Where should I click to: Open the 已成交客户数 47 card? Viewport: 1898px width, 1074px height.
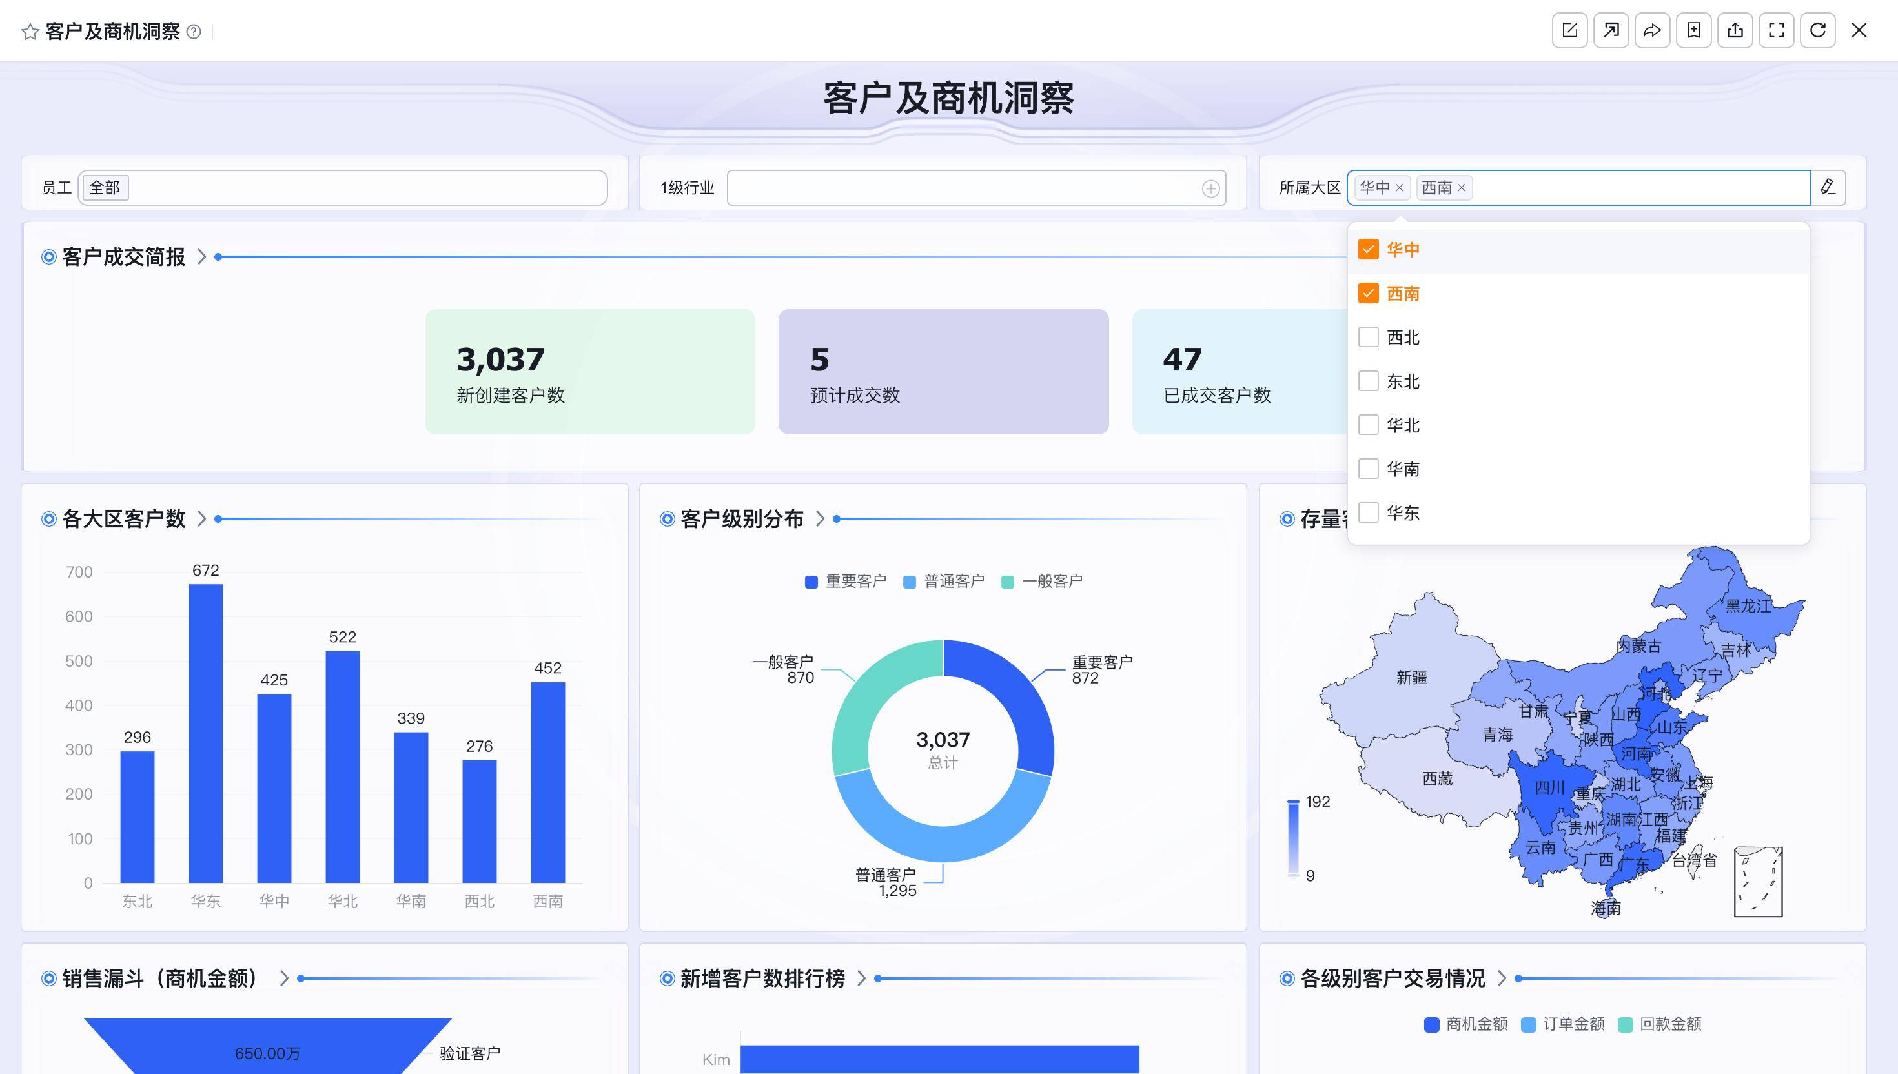(x=1241, y=372)
